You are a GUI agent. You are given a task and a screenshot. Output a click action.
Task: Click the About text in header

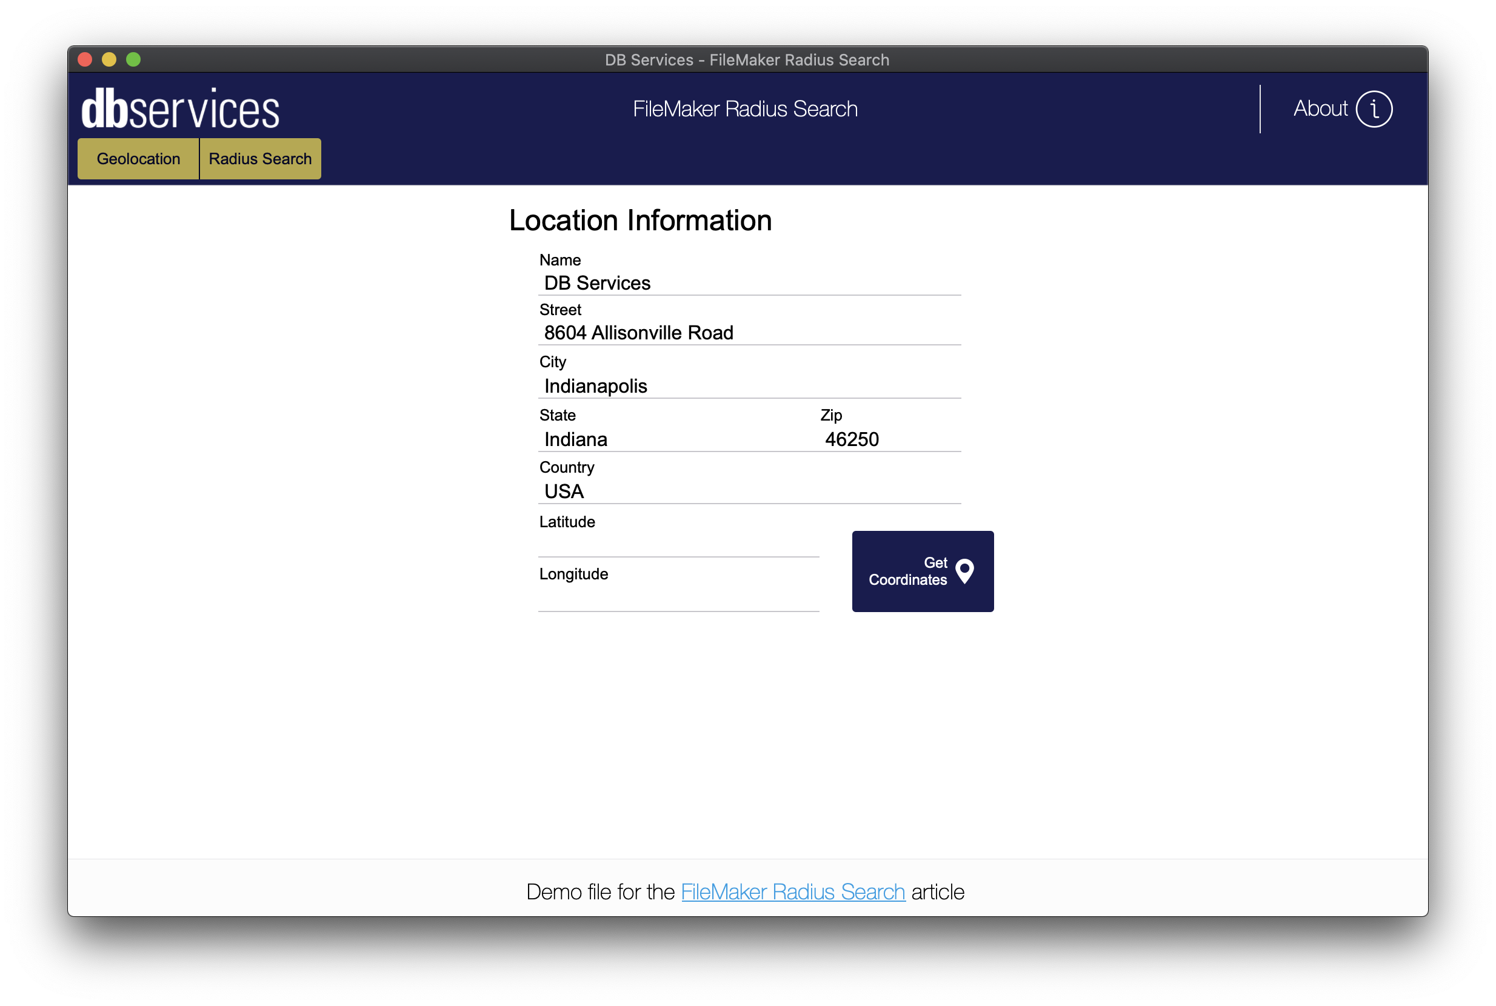click(1320, 108)
